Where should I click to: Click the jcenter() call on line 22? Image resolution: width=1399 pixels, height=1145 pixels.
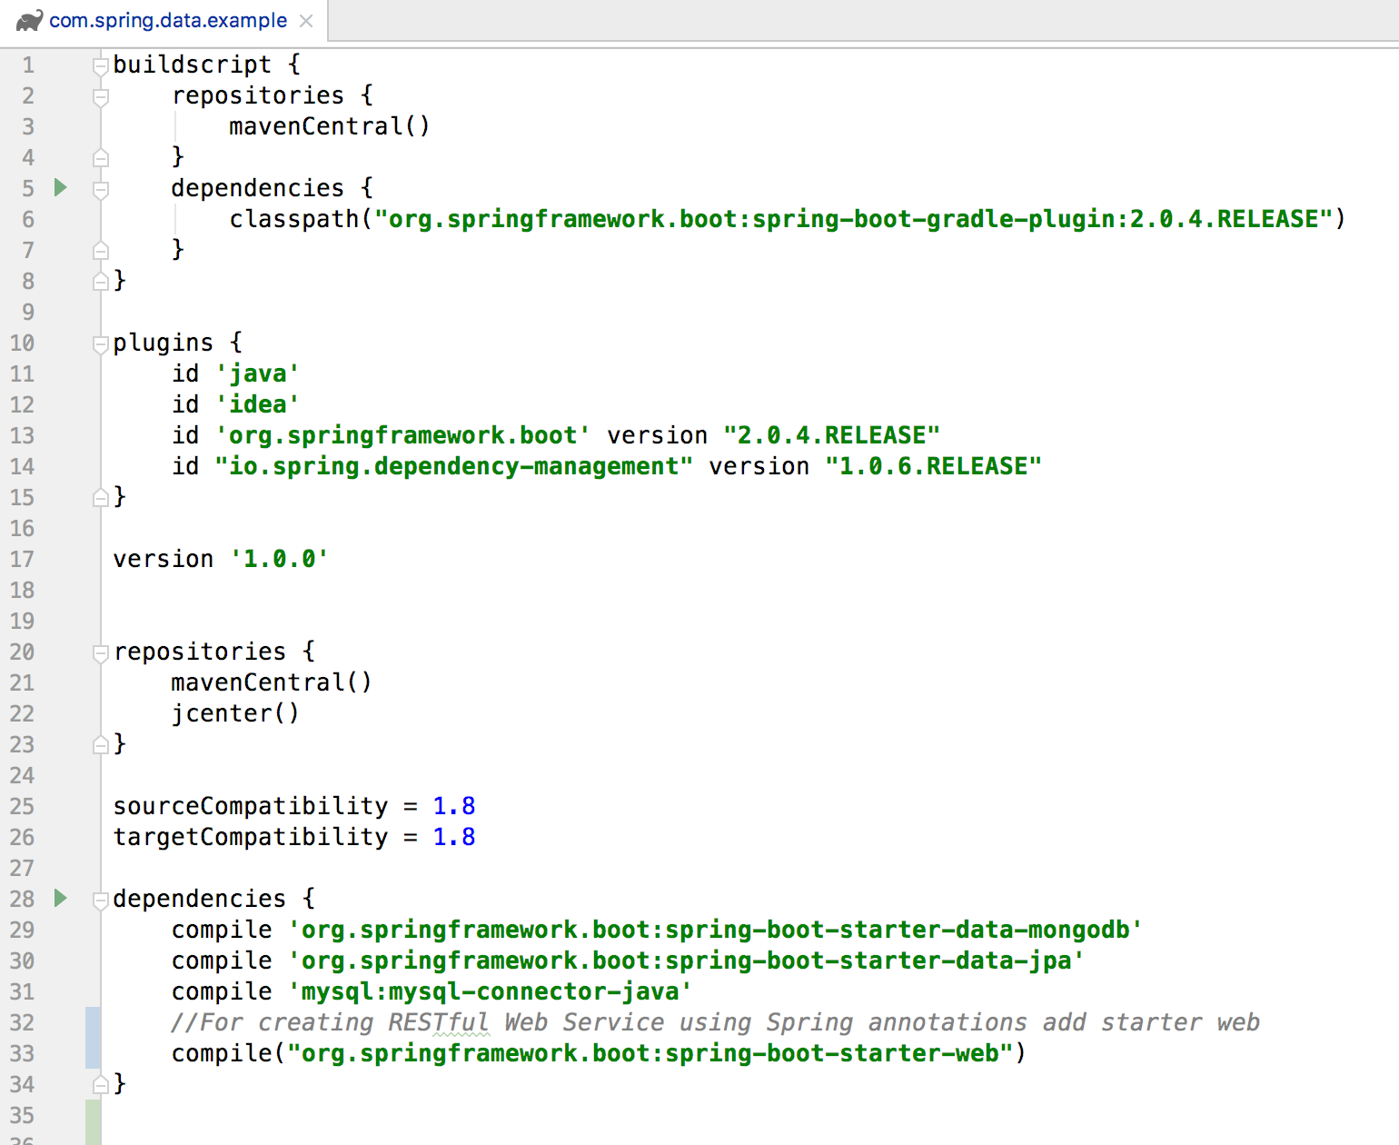[x=235, y=713]
